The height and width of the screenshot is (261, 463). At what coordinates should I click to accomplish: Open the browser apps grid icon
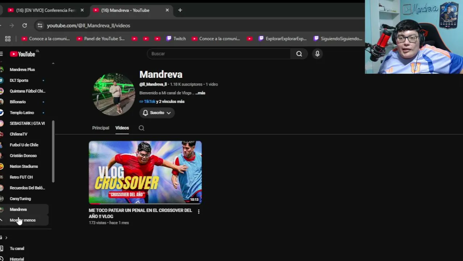click(8, 39)
